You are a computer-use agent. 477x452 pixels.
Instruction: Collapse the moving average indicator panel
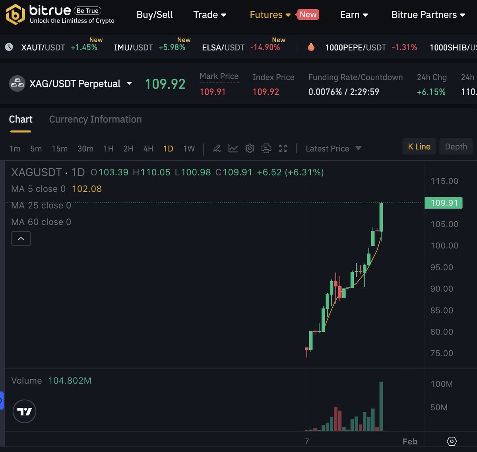point(21,238)
